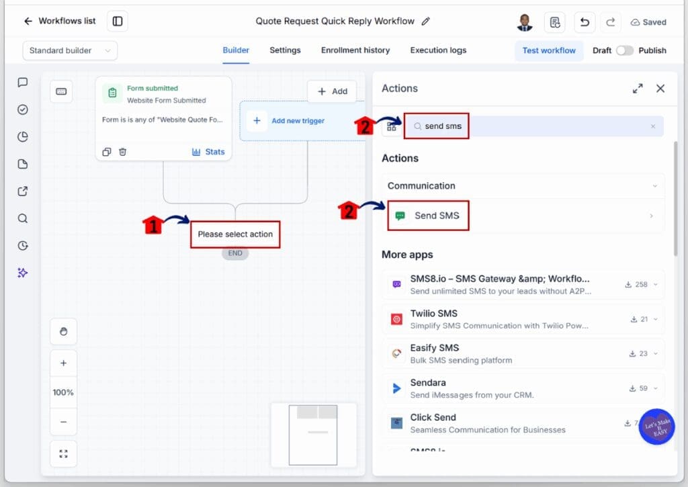Select the Easify SMS app

523,353
